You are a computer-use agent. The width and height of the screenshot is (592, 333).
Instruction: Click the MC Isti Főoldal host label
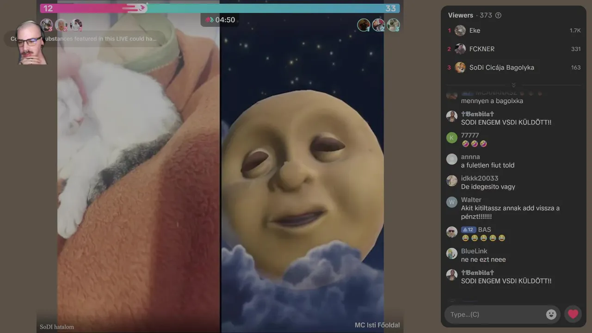(377, 325)
